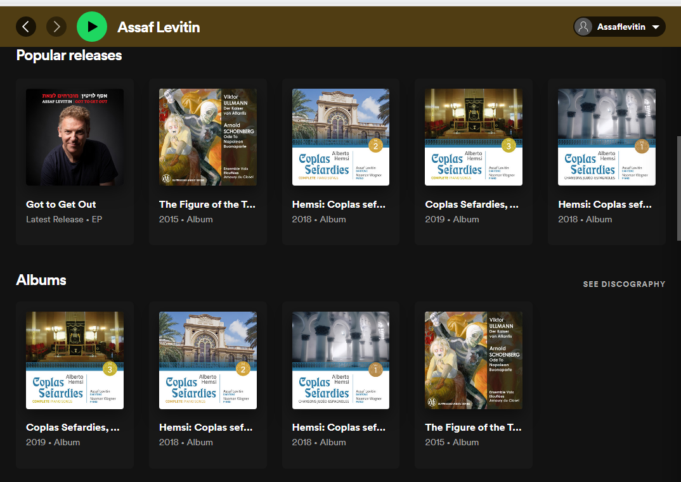The image size is (681, 482).
Task: Go forward with the right arrow button
Action: pyautogui.click(x=56, y=27)
